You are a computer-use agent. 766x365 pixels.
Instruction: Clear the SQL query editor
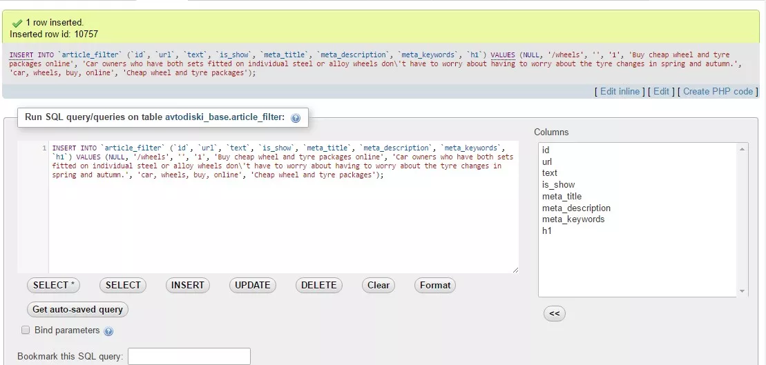379,286
